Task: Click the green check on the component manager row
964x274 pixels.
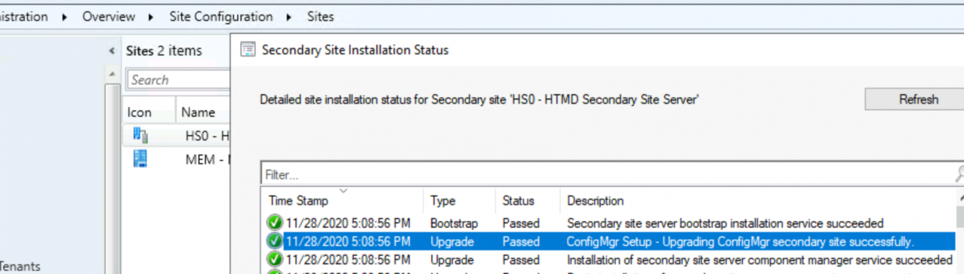Action: [x=274, y=260]
